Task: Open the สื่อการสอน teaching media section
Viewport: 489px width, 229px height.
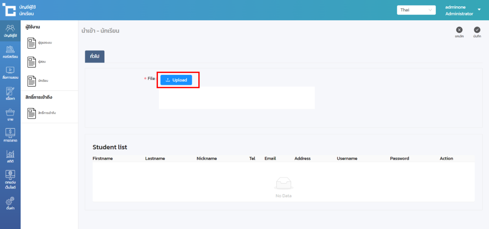Action: 10,73
